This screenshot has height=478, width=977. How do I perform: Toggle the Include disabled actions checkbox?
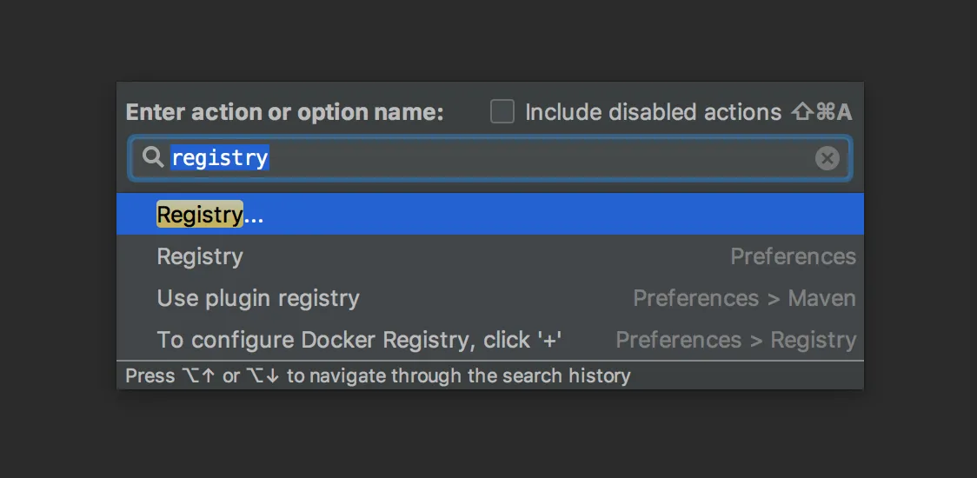tap(502, 112)
